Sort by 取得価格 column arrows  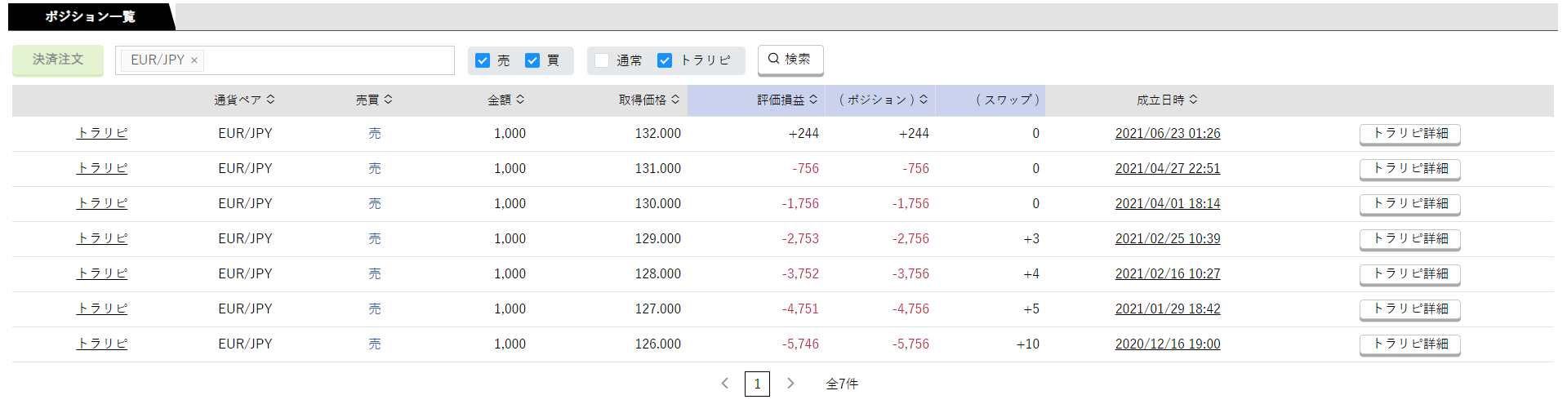675,100
